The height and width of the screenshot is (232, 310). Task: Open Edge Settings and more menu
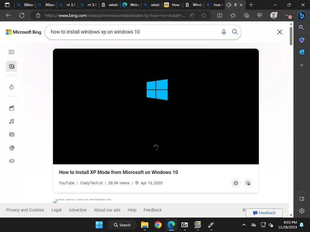pyautogui.click(x=288, y=16)
